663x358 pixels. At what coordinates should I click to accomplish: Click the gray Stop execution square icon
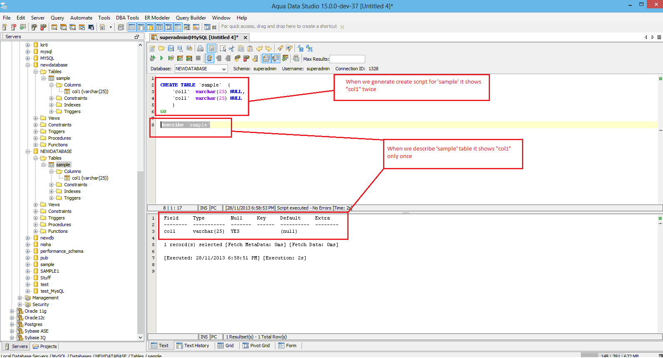pyautogui.click(x=198, y=58)
